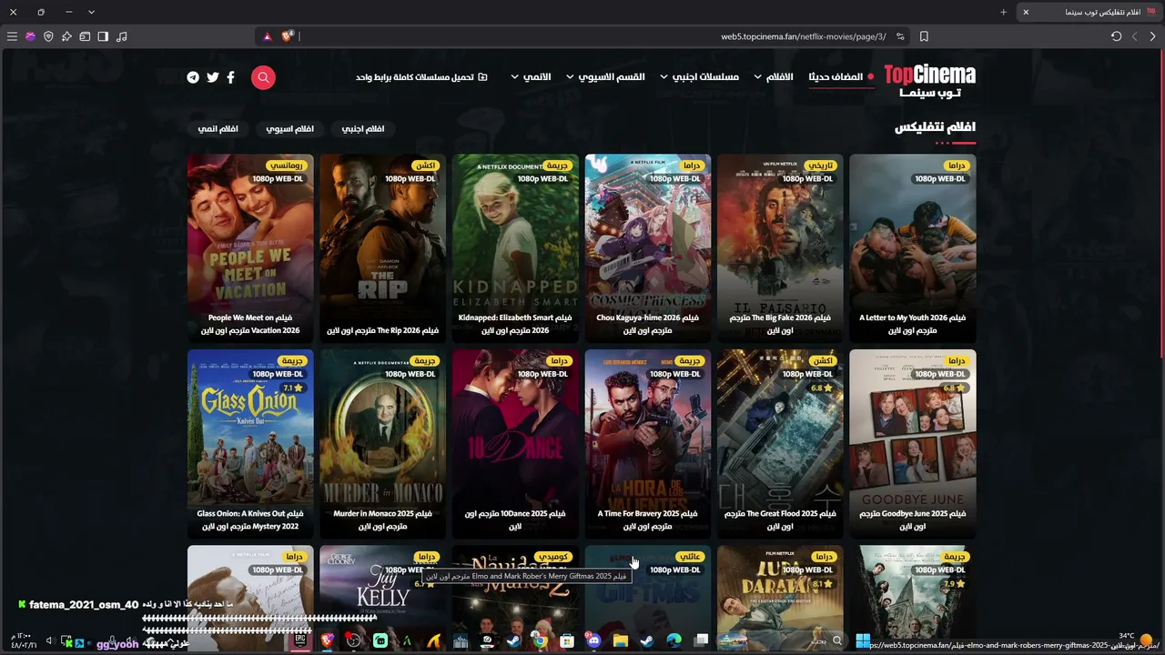
Task: Click the افلام نتفليكس page heading
Action: point(935,127)
